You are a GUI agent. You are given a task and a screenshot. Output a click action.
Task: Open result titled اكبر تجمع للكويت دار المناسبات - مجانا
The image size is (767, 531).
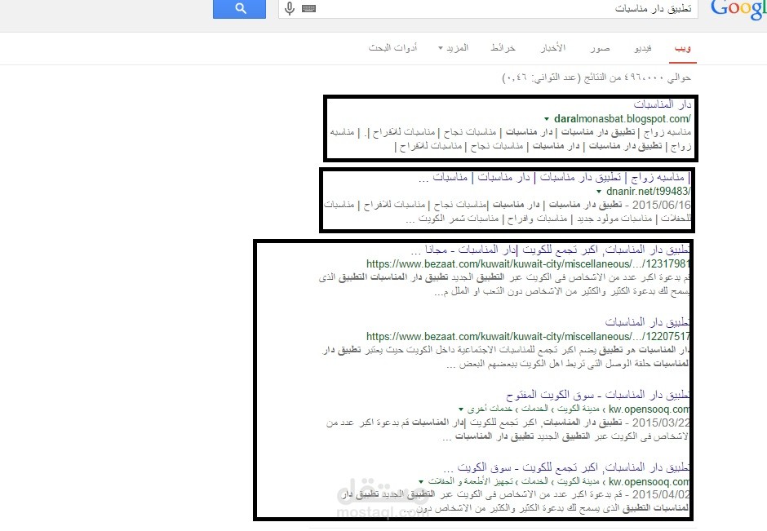tap(550, 250)
